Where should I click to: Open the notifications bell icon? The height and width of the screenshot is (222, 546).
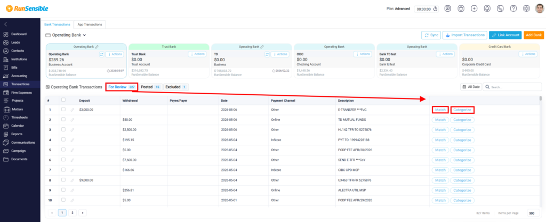click(x=487, y=9)
